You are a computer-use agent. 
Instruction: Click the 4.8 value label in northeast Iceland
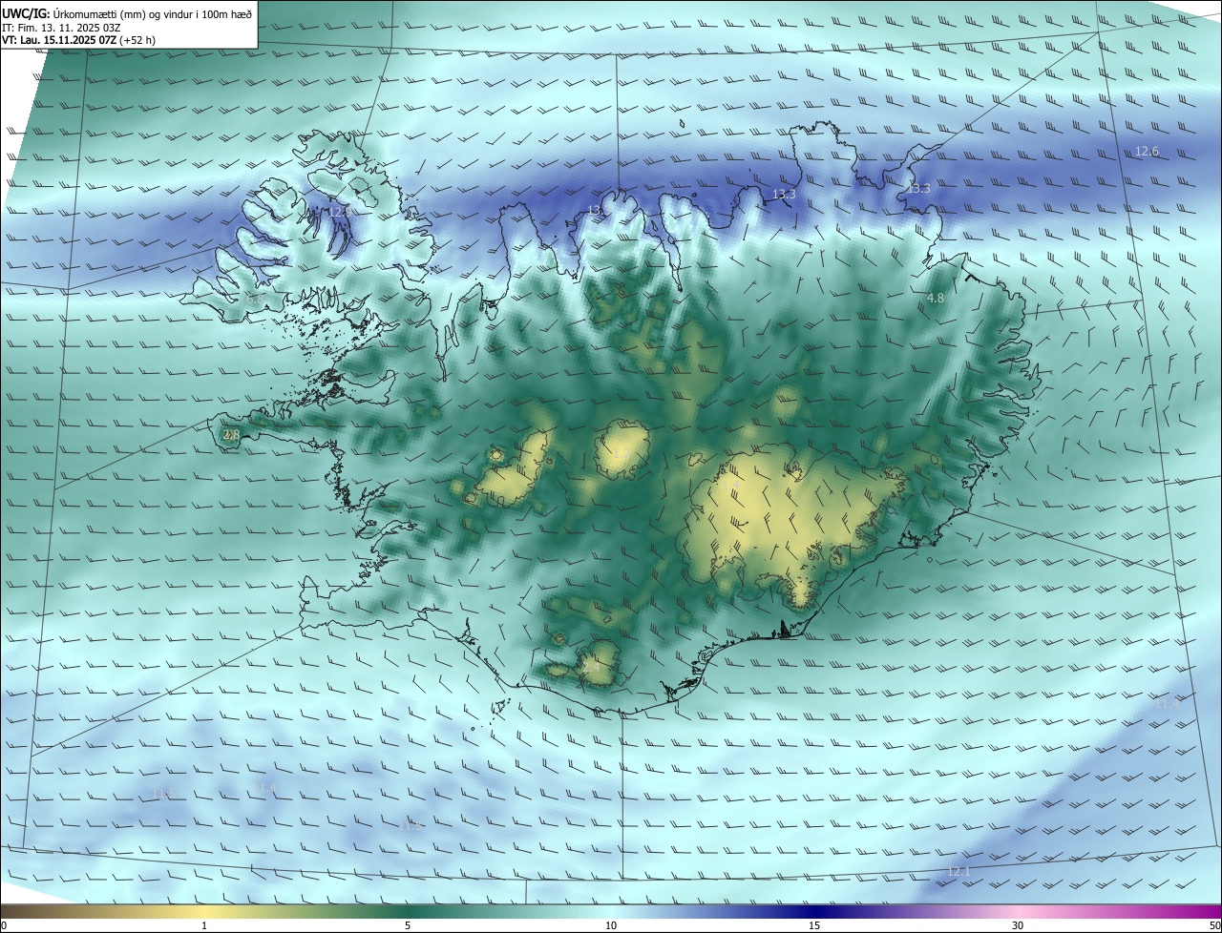pos(936,299)
